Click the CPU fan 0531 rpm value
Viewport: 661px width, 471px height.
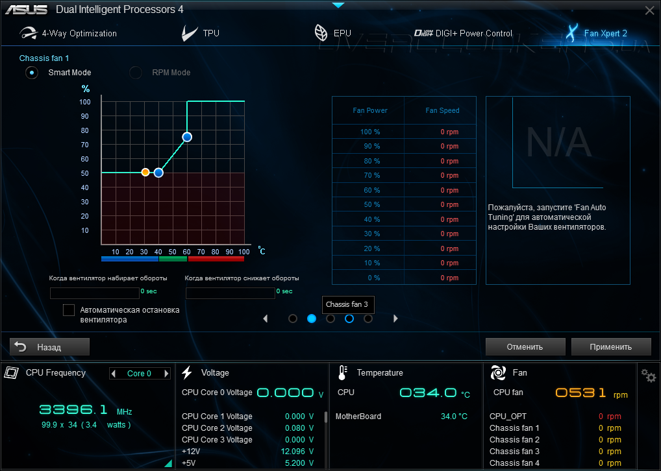point(580,392)
